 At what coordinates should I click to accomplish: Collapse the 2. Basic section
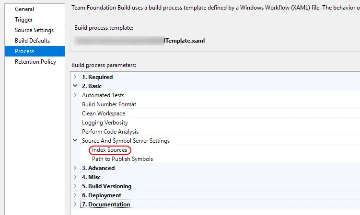75,86
